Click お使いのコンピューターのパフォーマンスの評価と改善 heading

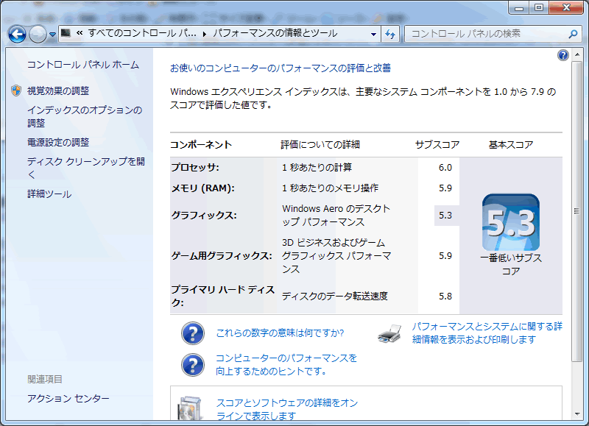coord(281,68)
